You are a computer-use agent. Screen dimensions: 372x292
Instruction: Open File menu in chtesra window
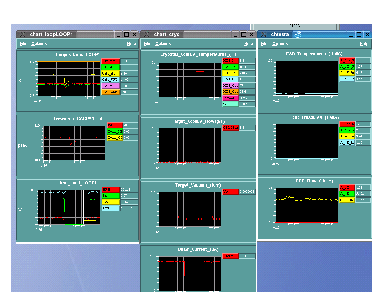264,44
